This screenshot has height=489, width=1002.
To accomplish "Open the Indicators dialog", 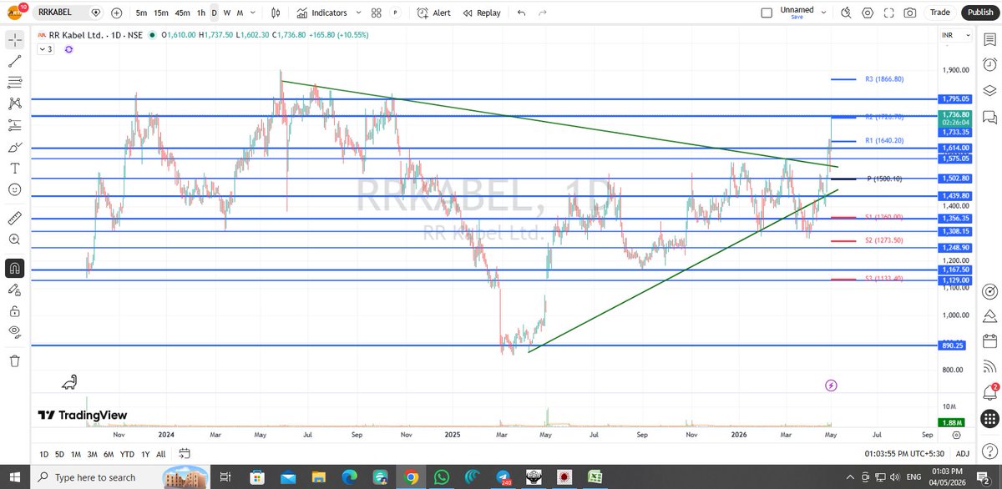I will pos(322,13).
